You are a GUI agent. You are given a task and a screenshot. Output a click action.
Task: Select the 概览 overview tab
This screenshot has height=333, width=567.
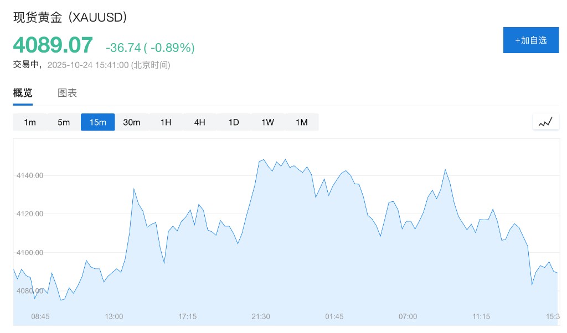[x=23, y=93]
